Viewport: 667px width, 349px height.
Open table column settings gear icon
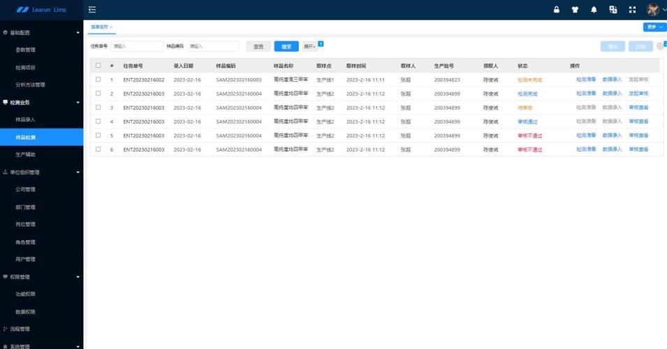pos(659,46)
